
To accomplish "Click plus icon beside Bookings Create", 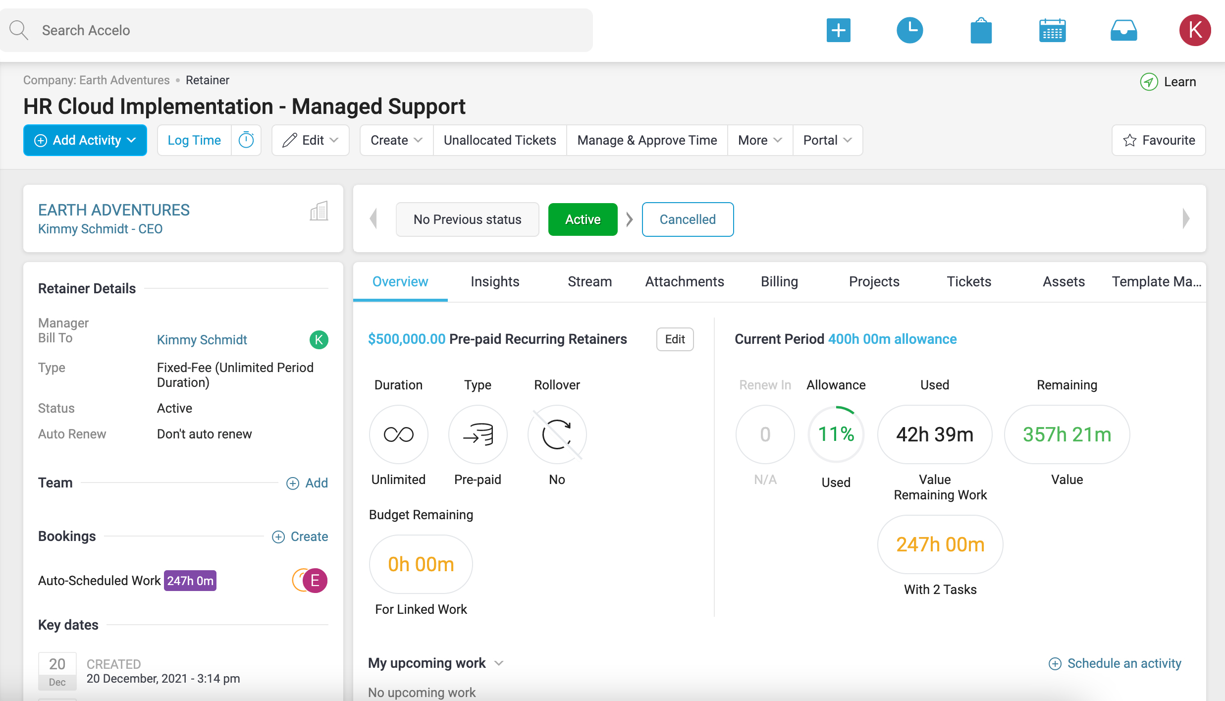I will click(x=278, y=537).
